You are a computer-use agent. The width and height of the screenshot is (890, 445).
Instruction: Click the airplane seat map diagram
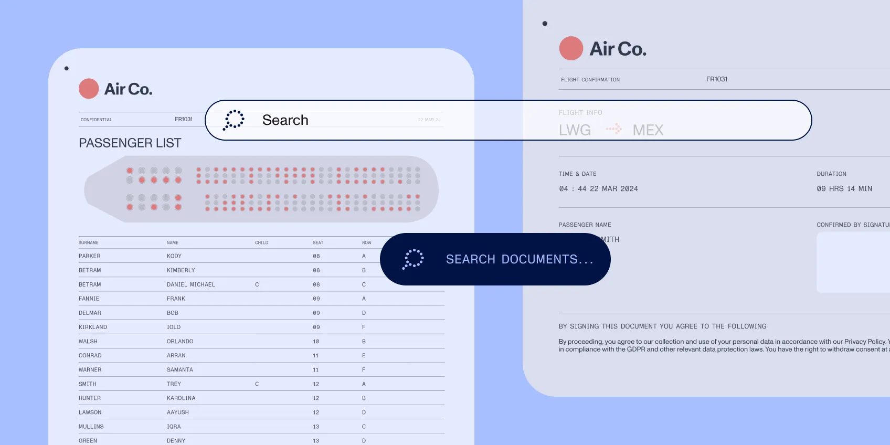click(261, 189)
